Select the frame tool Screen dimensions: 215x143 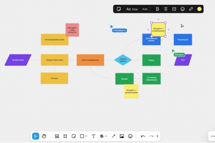[65, 136]
